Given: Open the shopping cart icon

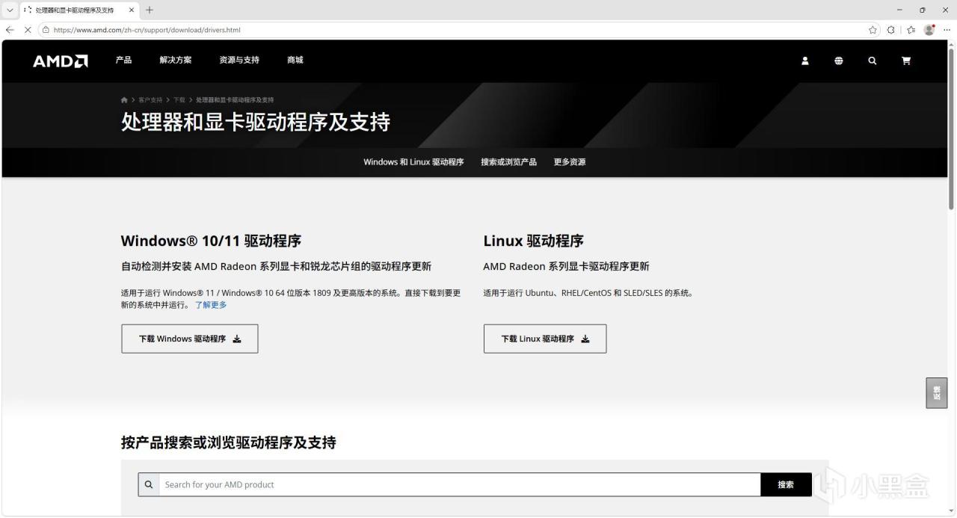Looking at the screenshot, I should pos(906,61).
